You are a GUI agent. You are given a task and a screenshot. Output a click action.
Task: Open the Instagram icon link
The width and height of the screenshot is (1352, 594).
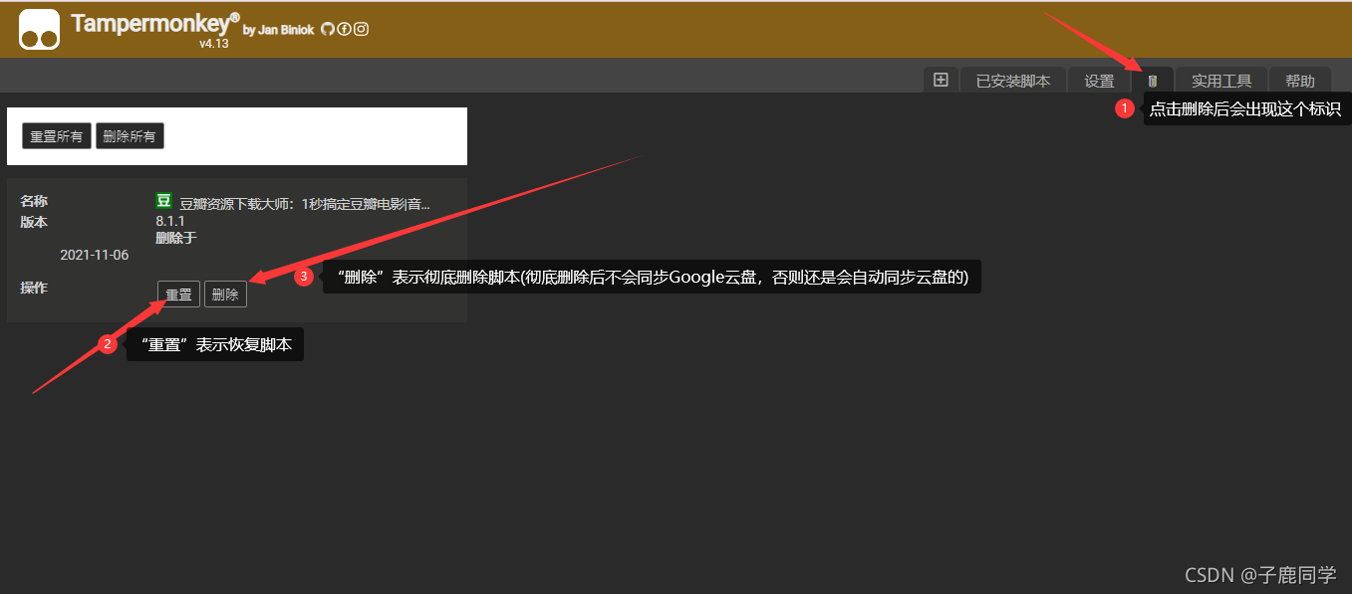click(361, 29)
